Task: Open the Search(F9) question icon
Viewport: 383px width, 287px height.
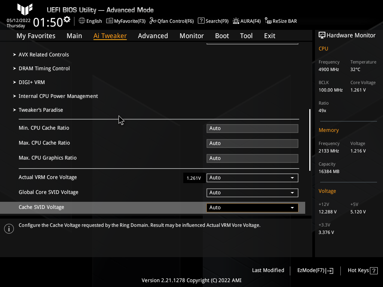Action: point(201,21)
